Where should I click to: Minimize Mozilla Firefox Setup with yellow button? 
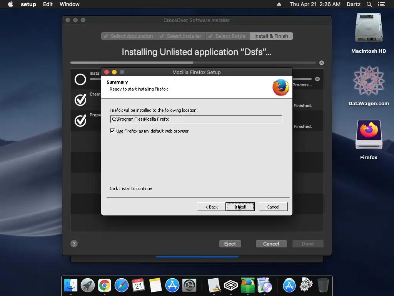click(114, 72)
